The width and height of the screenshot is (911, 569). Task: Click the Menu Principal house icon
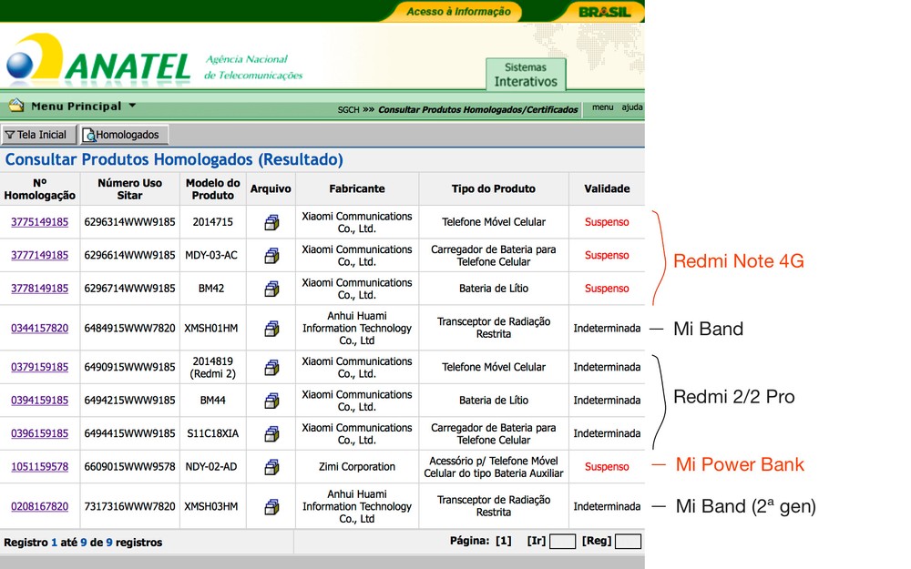[16, 105]
